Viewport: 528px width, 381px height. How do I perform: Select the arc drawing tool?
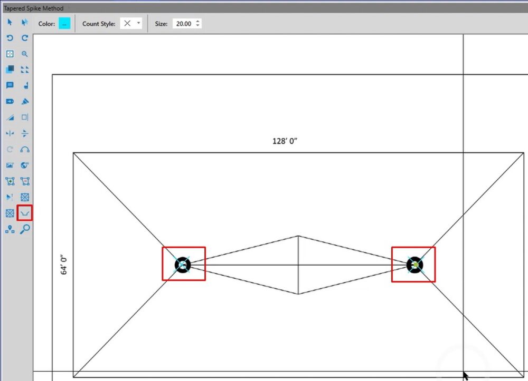click(x=24, y=149)
